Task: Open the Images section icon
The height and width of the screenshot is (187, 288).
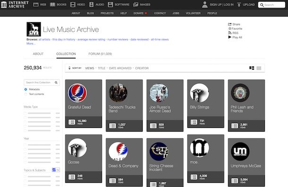Action: pos(136,5)
